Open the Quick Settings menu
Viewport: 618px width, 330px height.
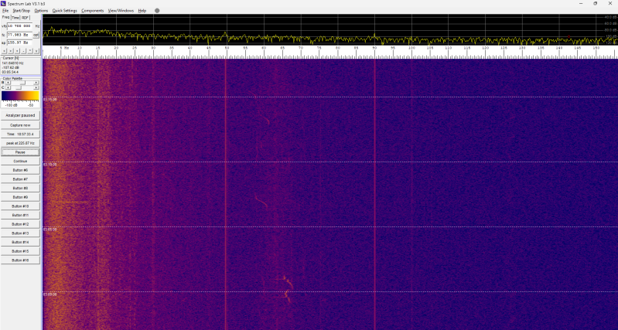coord(65,11)
